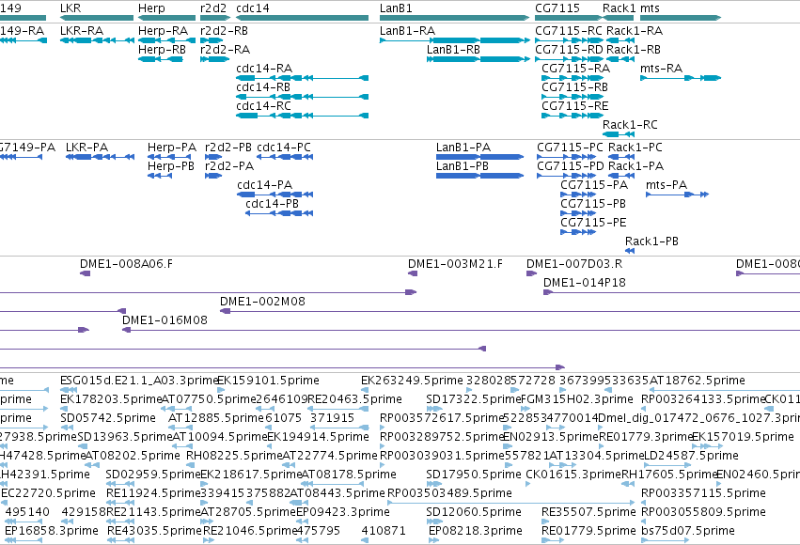This screenshot has height=545, width=800.
Task: Click EST label EC22720.5prime
Action: [49, 493]
